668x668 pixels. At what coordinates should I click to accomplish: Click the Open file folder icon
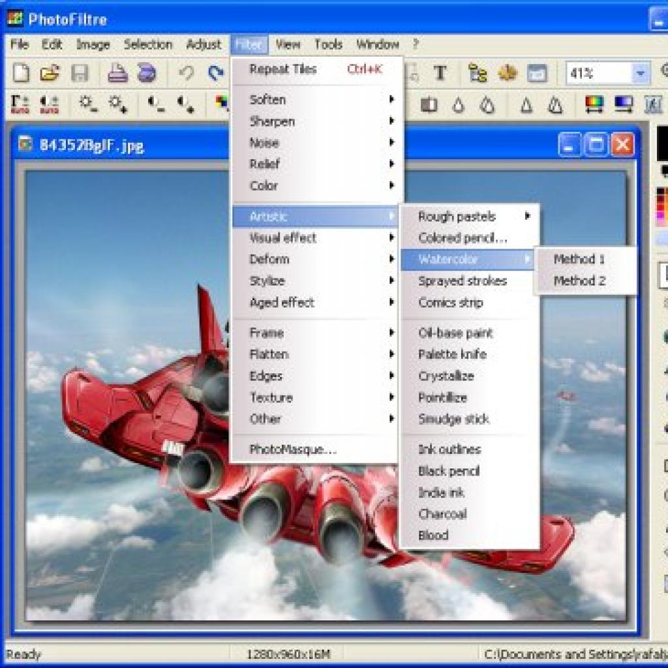pyautogui.click(x=50, y=73)
